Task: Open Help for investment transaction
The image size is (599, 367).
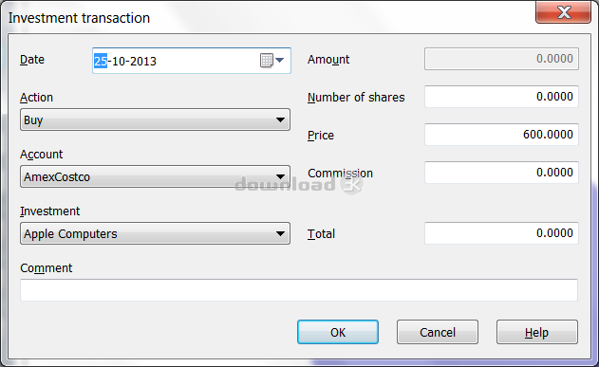Action: (536, 332)
